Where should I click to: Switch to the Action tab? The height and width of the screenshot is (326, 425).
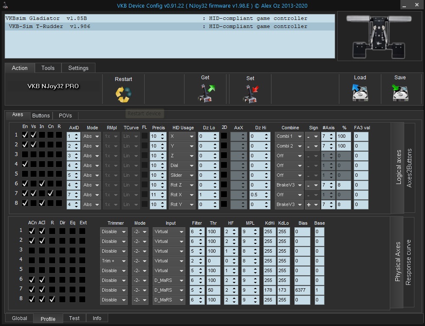[x=20, y=68]
